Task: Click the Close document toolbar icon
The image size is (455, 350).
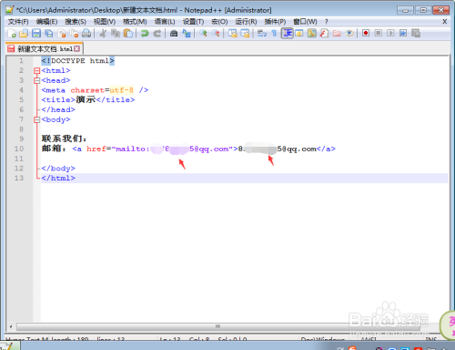Action: click(x=62, y=33)
